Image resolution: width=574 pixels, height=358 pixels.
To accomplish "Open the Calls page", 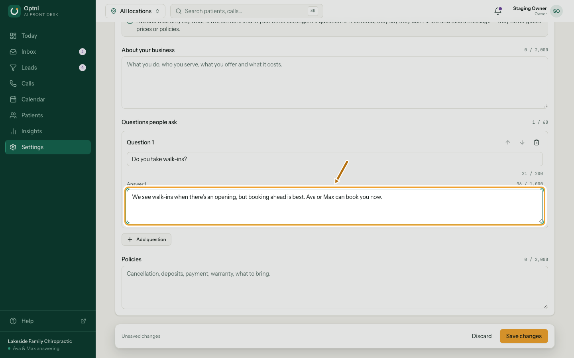I will [48, 84].
